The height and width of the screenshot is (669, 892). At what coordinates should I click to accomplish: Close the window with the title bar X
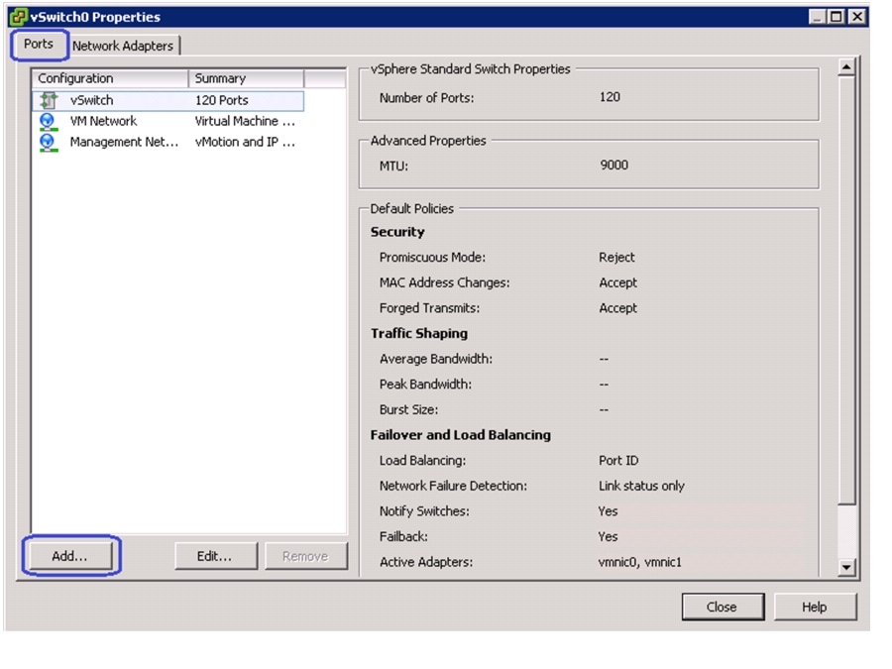(x=857, y=17)
